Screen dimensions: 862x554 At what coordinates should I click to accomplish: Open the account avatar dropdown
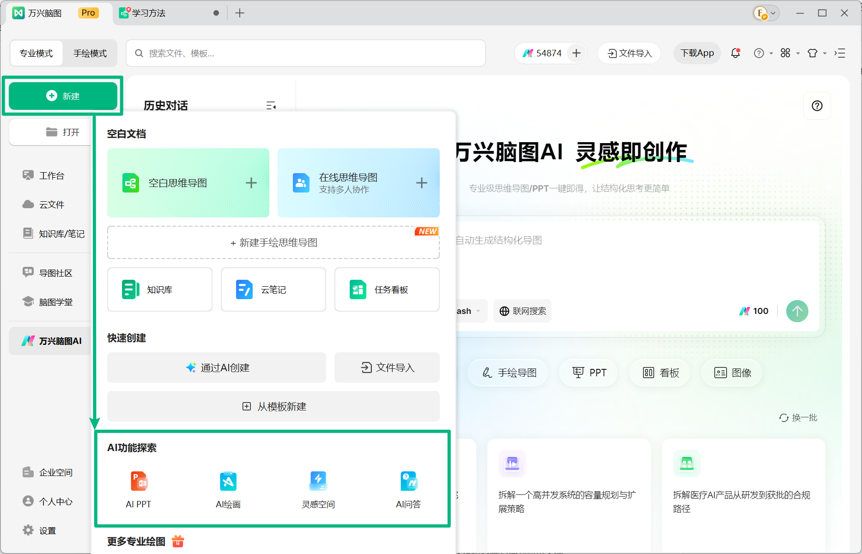(x=766, y=13)
